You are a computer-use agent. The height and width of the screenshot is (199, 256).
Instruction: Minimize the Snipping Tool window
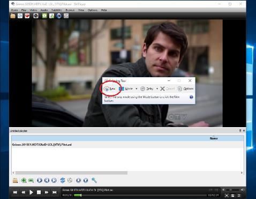click(169, 80)
